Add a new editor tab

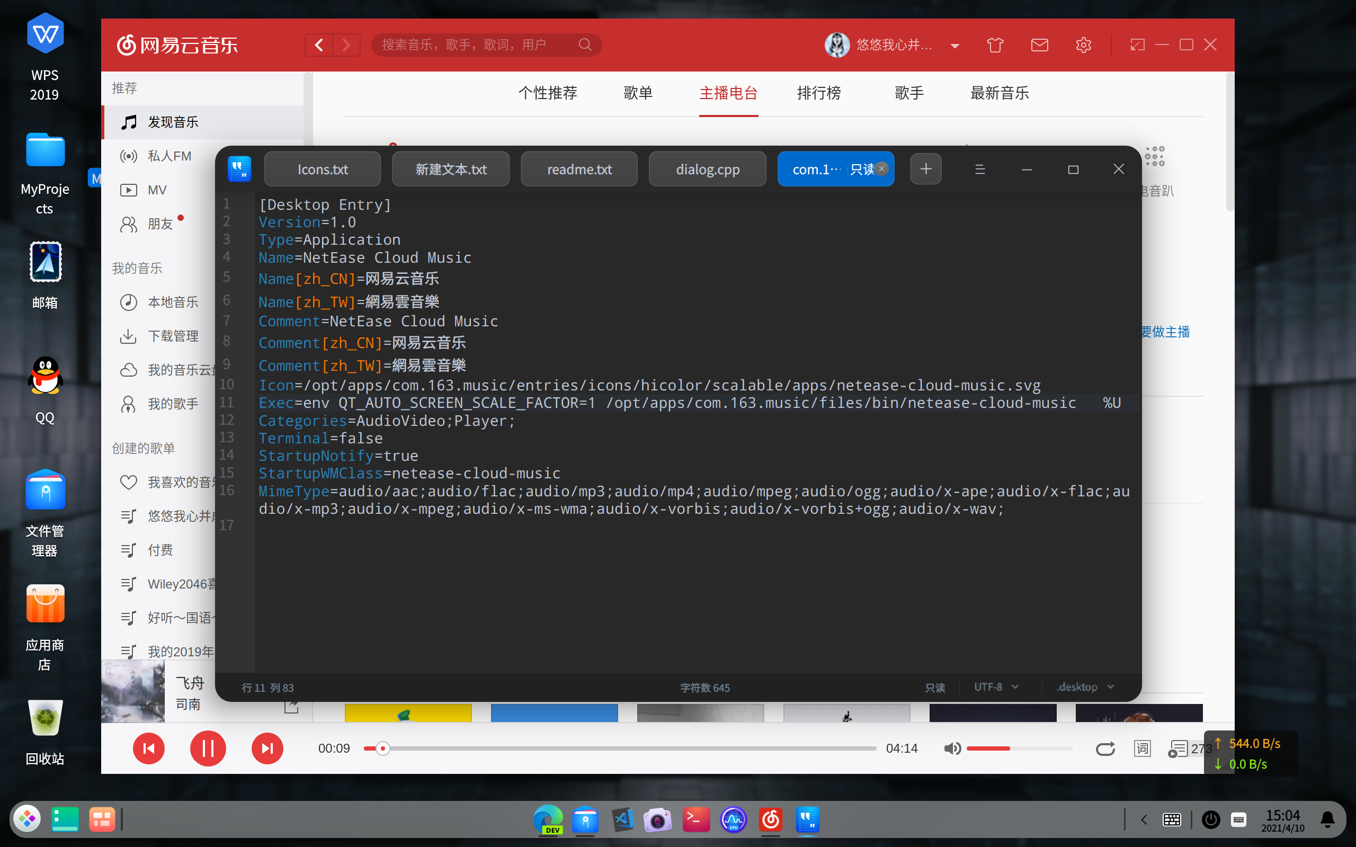(x=925, y=169)
